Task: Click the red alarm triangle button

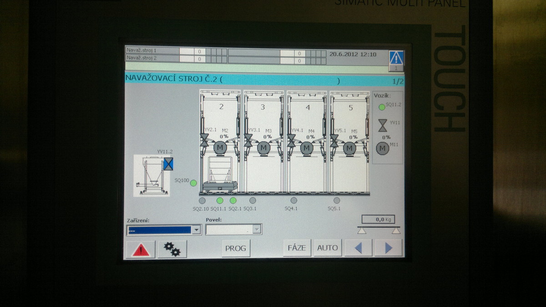Action: pyautogui.click(x=140, y=249)
